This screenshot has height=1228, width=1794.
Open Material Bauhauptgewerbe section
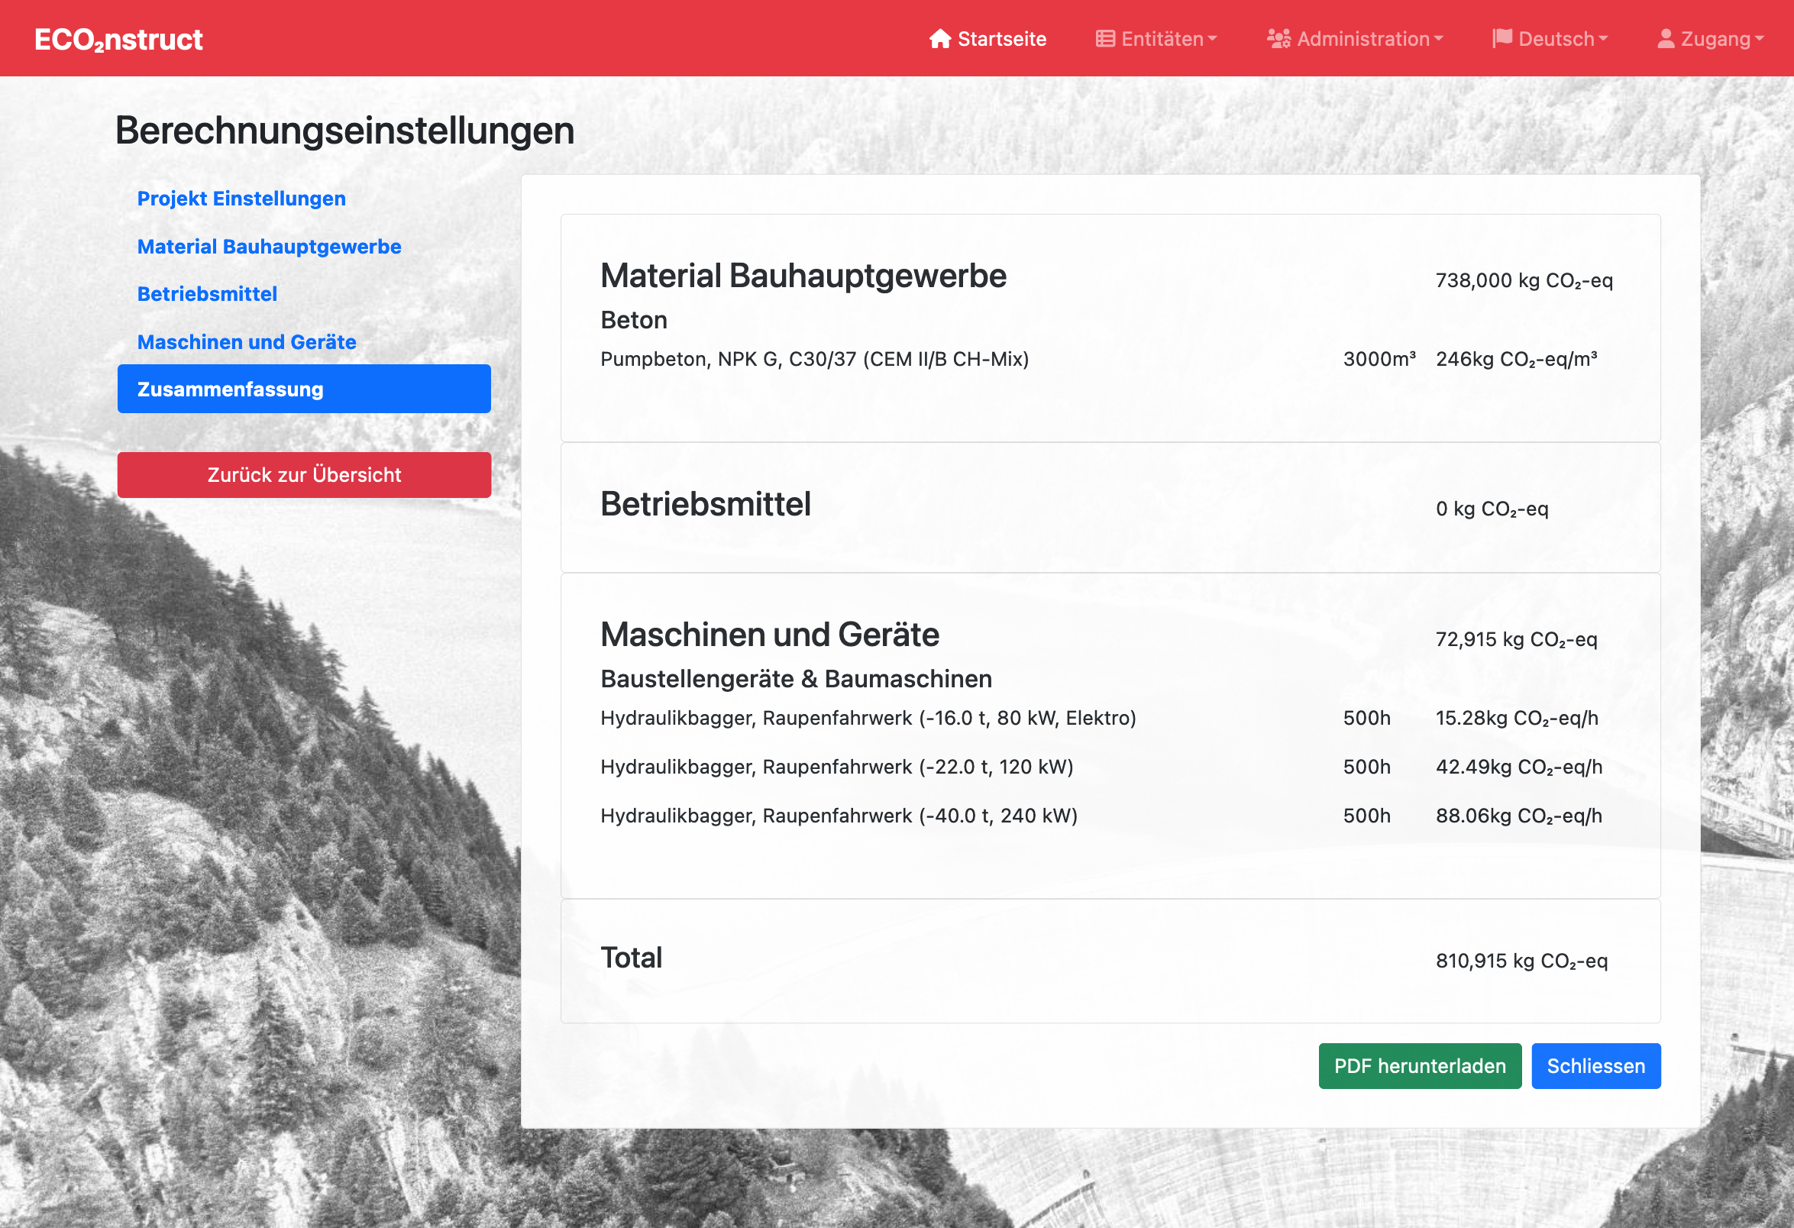(x=269, y=246)
